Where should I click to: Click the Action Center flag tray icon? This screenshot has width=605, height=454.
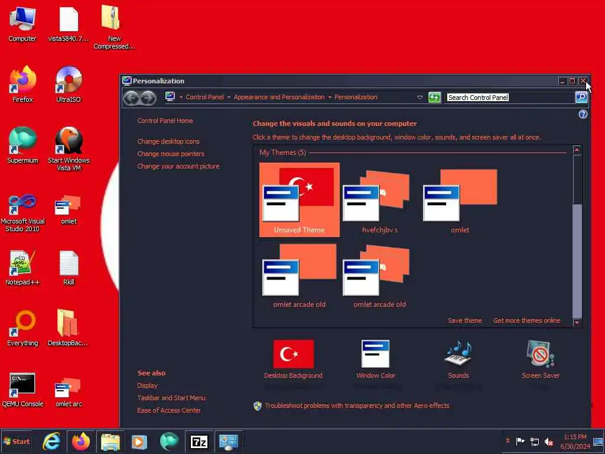tap(520, 441)
